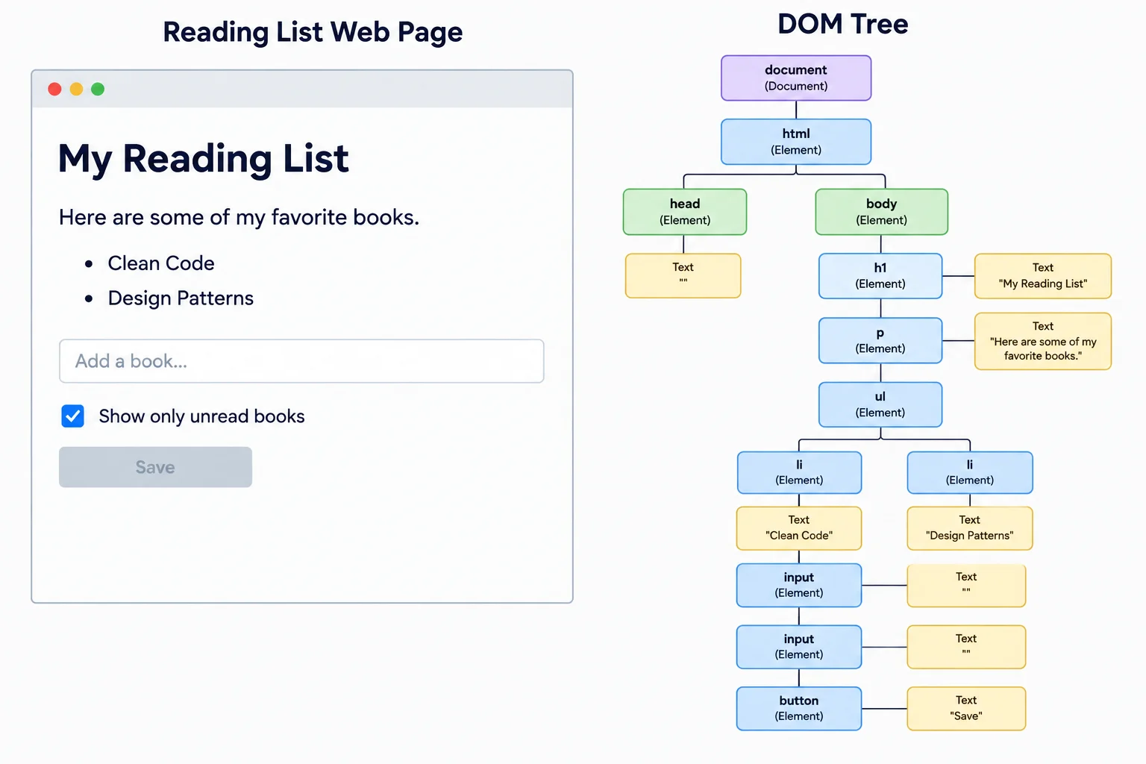Click the green maximize dot in the mock browser window
The width and height of the screenshot is (1146, 764).
(x=98, y=90)
